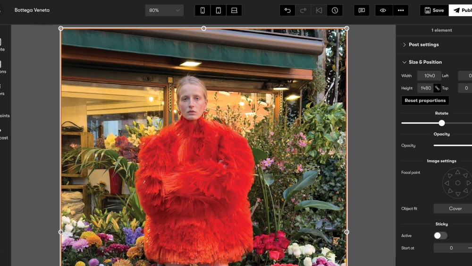Screen dimensions: 472x266
Task: Switch to tablet device preview
Action: 218,10
